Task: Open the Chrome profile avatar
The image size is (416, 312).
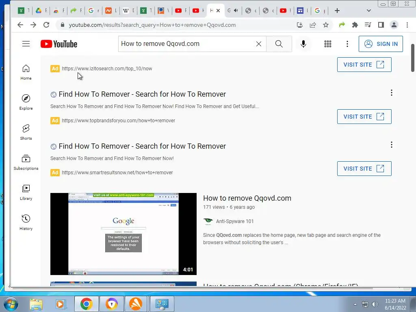Action: click(394, 25)
